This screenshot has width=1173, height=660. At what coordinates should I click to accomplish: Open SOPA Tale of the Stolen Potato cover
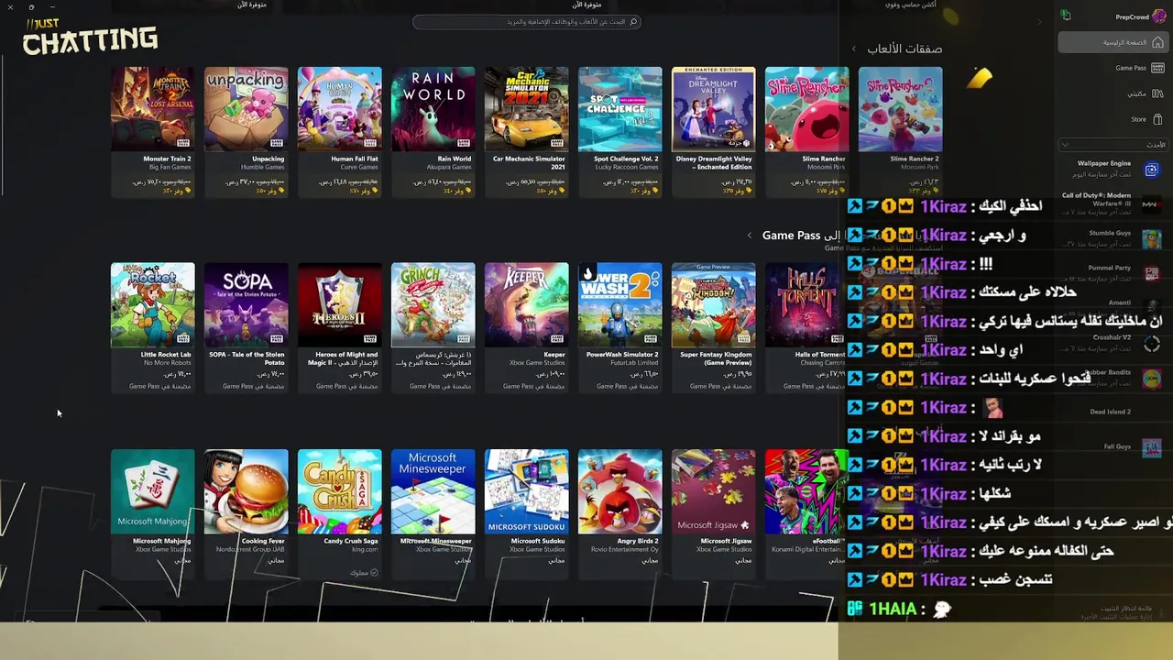pyautogui.click(x=247, y=305)
